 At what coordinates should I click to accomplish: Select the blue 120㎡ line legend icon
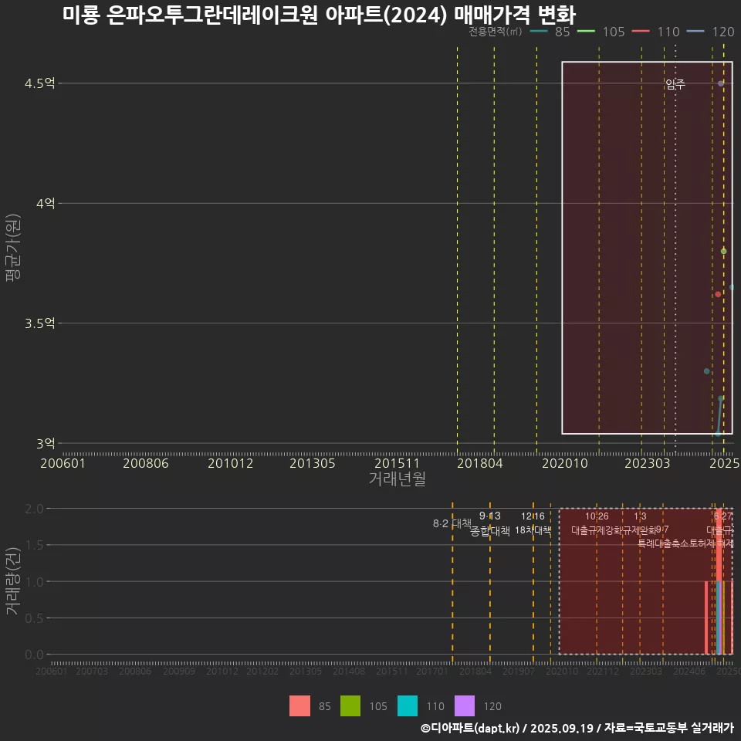point(695,32)
